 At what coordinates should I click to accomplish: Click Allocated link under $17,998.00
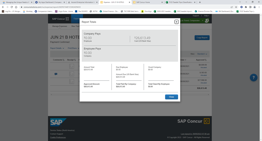tap(204, 83)
